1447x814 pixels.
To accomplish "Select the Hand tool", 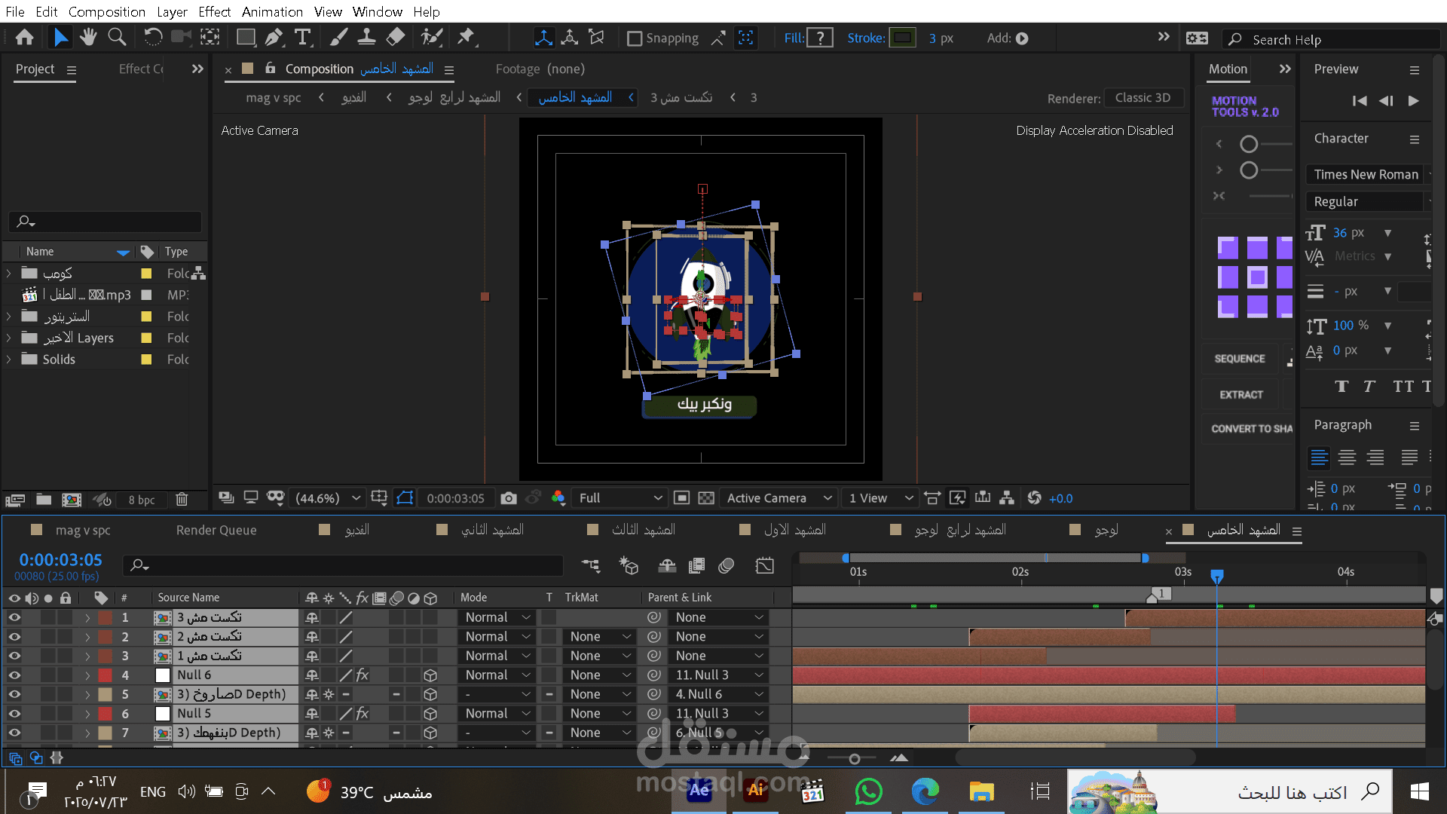I will (88, 37).
